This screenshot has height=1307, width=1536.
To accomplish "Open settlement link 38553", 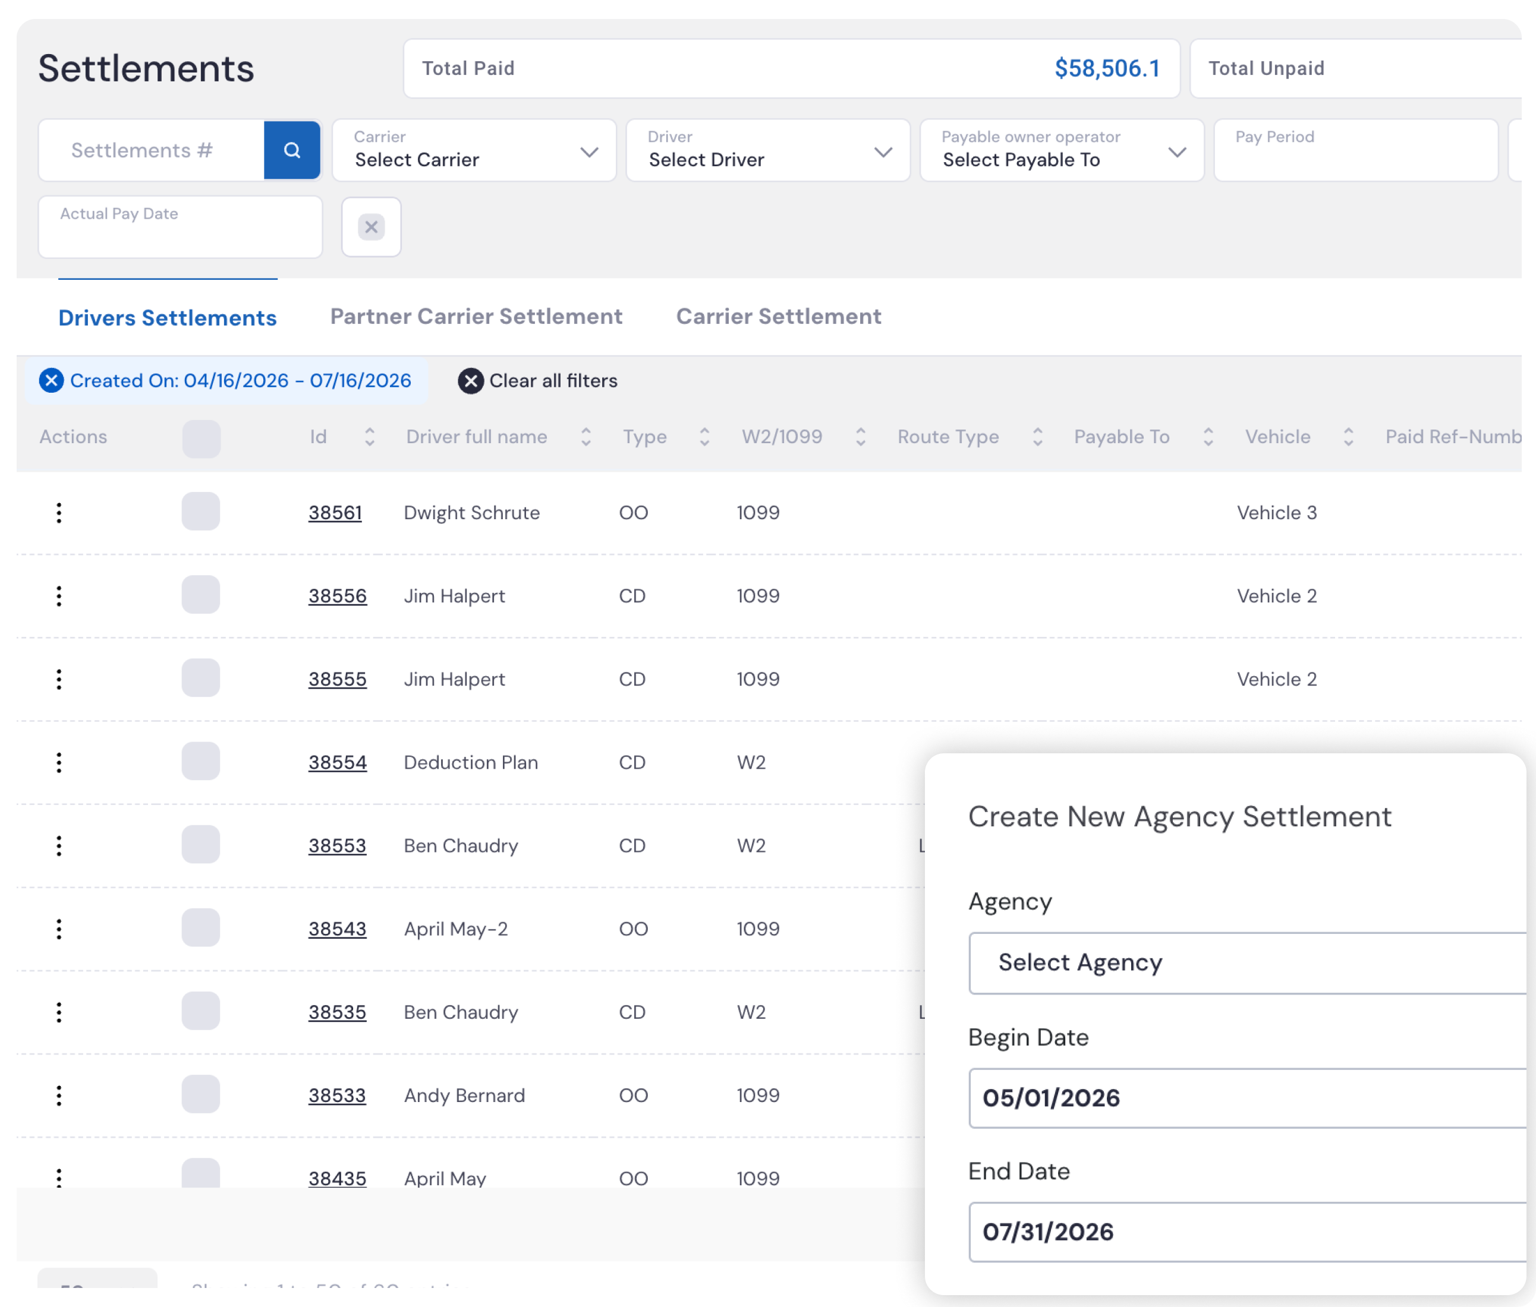I will click(337, 845).
